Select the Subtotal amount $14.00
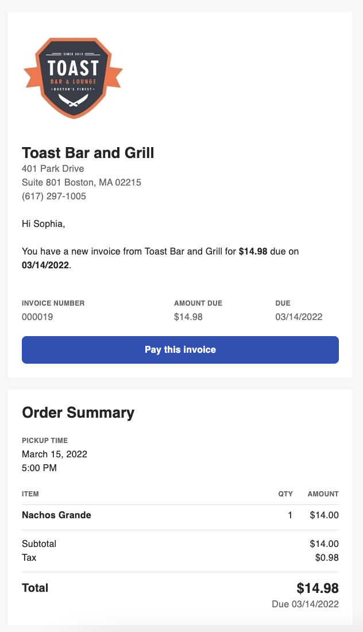Viewport: 363px width, 632px height. [x=324, y=543]
